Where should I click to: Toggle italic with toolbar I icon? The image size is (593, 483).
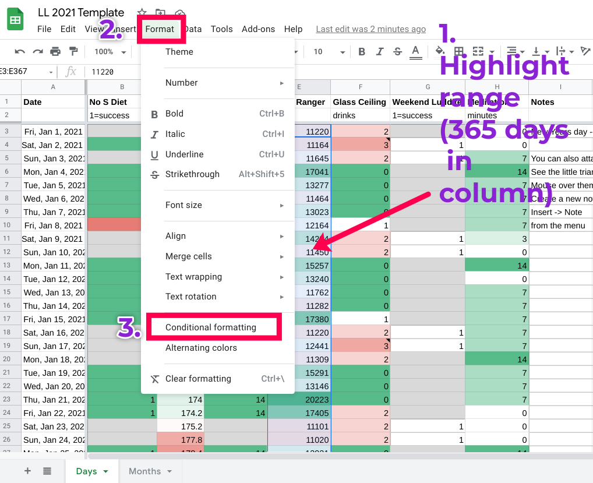pos(380,51)
